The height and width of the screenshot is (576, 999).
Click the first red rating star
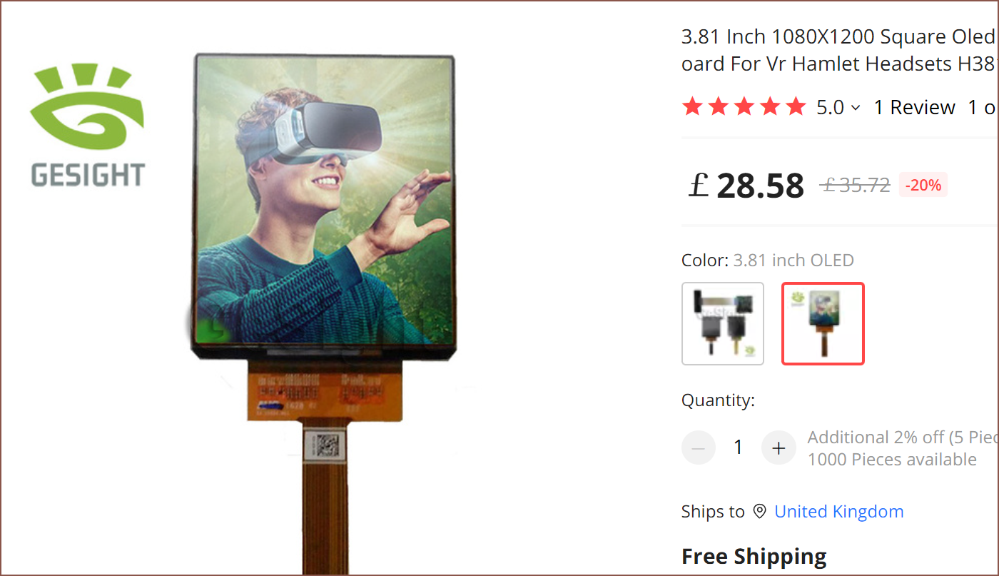click(692, 107)
